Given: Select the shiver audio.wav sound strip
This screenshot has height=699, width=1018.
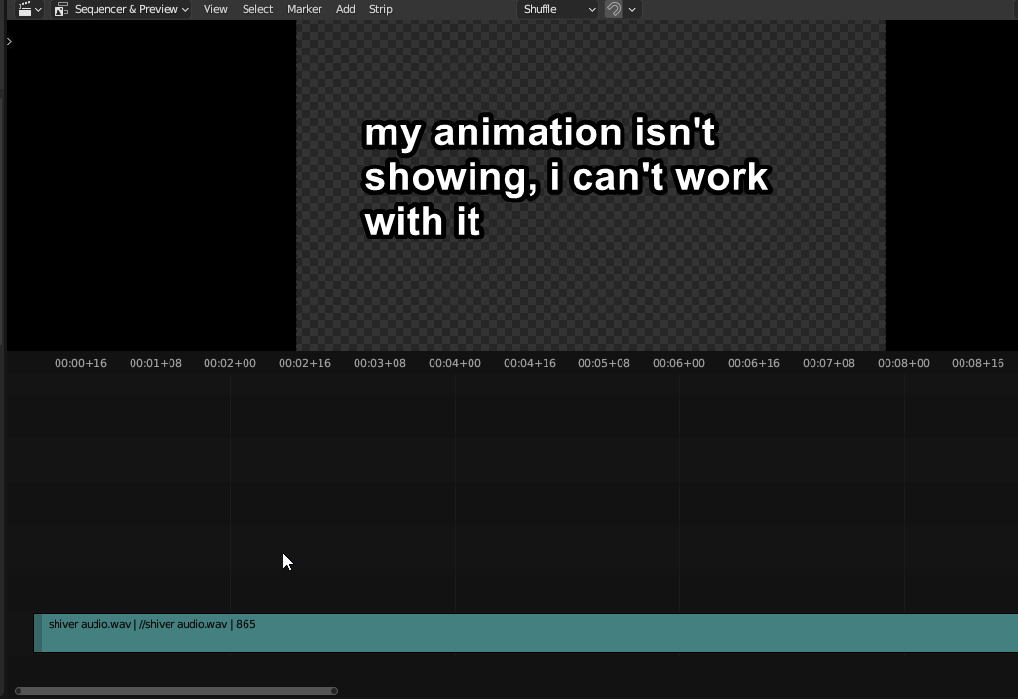Looking at the screenshot, I should pos(526,633).
